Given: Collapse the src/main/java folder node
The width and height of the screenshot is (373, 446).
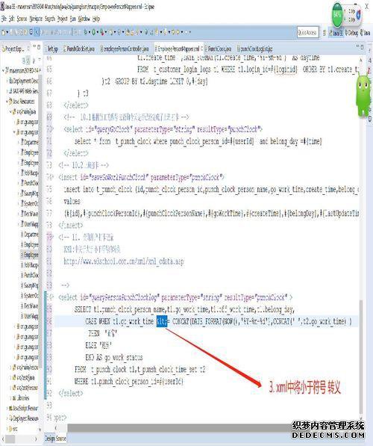Looking at the screenshot, I should point(10,112).
